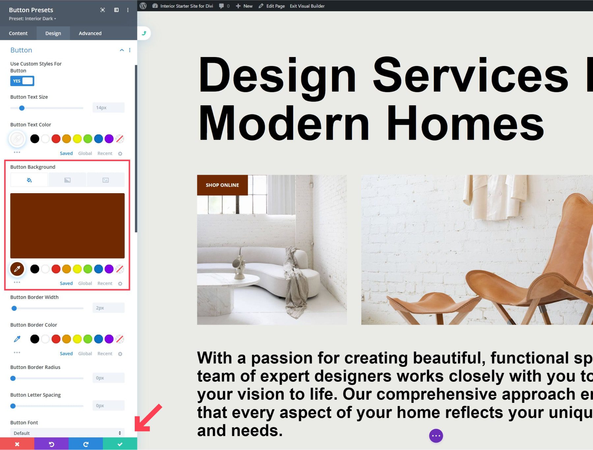Viewport: 593px width, 450px height.
Task: Click the Button Border Width value field
Action: 108,308
